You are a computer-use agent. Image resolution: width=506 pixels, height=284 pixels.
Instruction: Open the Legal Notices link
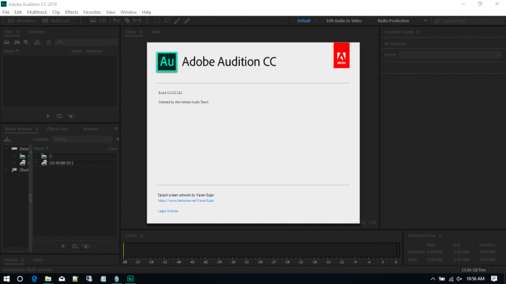[168, 211]
